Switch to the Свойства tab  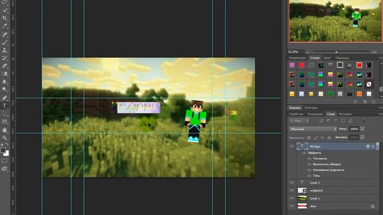(x=296, y=114)
